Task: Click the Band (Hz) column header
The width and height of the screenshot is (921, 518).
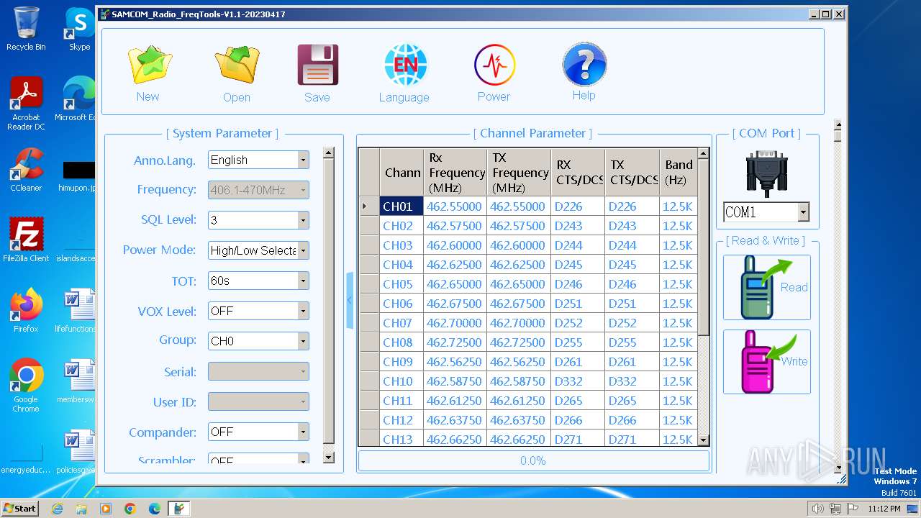Action: [679, 173]
